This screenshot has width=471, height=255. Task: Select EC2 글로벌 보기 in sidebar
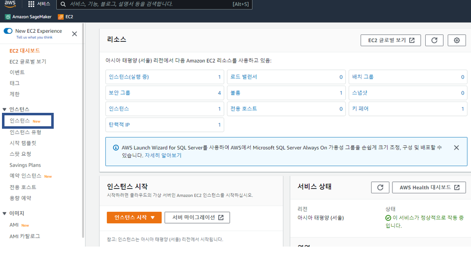(x=28, y=62)
